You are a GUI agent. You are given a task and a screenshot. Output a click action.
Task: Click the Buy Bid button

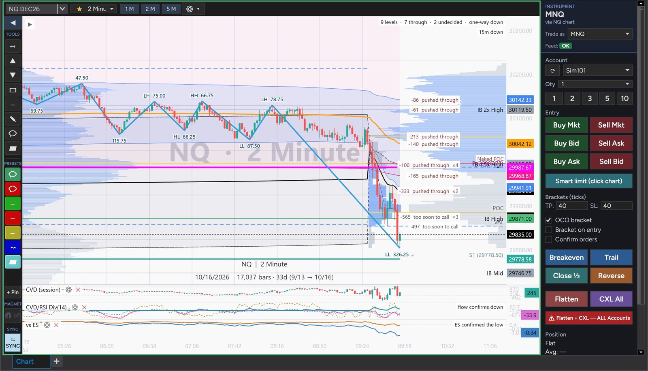pyautogui.click(x=567, y=143)
